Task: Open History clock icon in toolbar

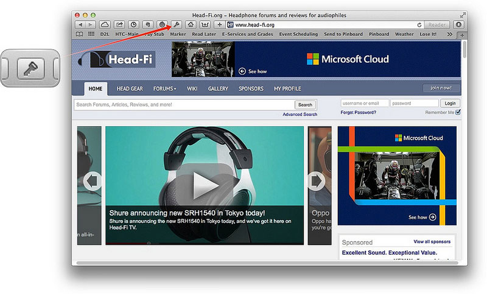Action: (x=133, y=25)
